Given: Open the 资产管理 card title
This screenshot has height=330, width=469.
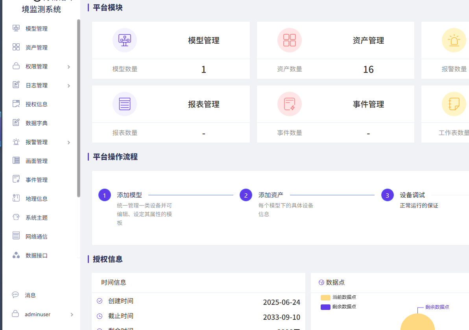Looking at the screenshot, I should pos(368,41).
